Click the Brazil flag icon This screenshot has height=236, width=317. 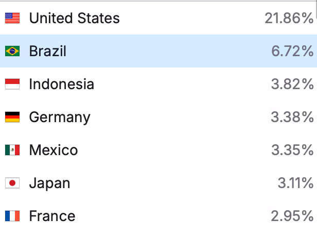12,51
